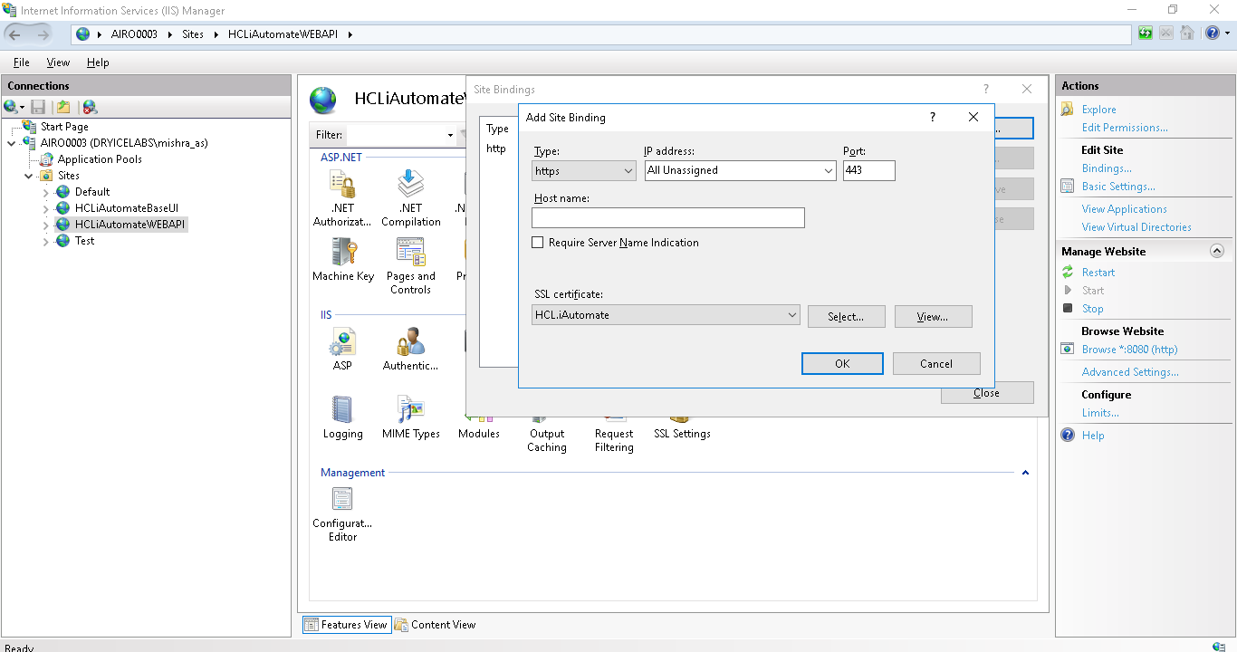Click Cancel in Add Site Binding
Viewport: 1237px width, 652px height.
936,364
